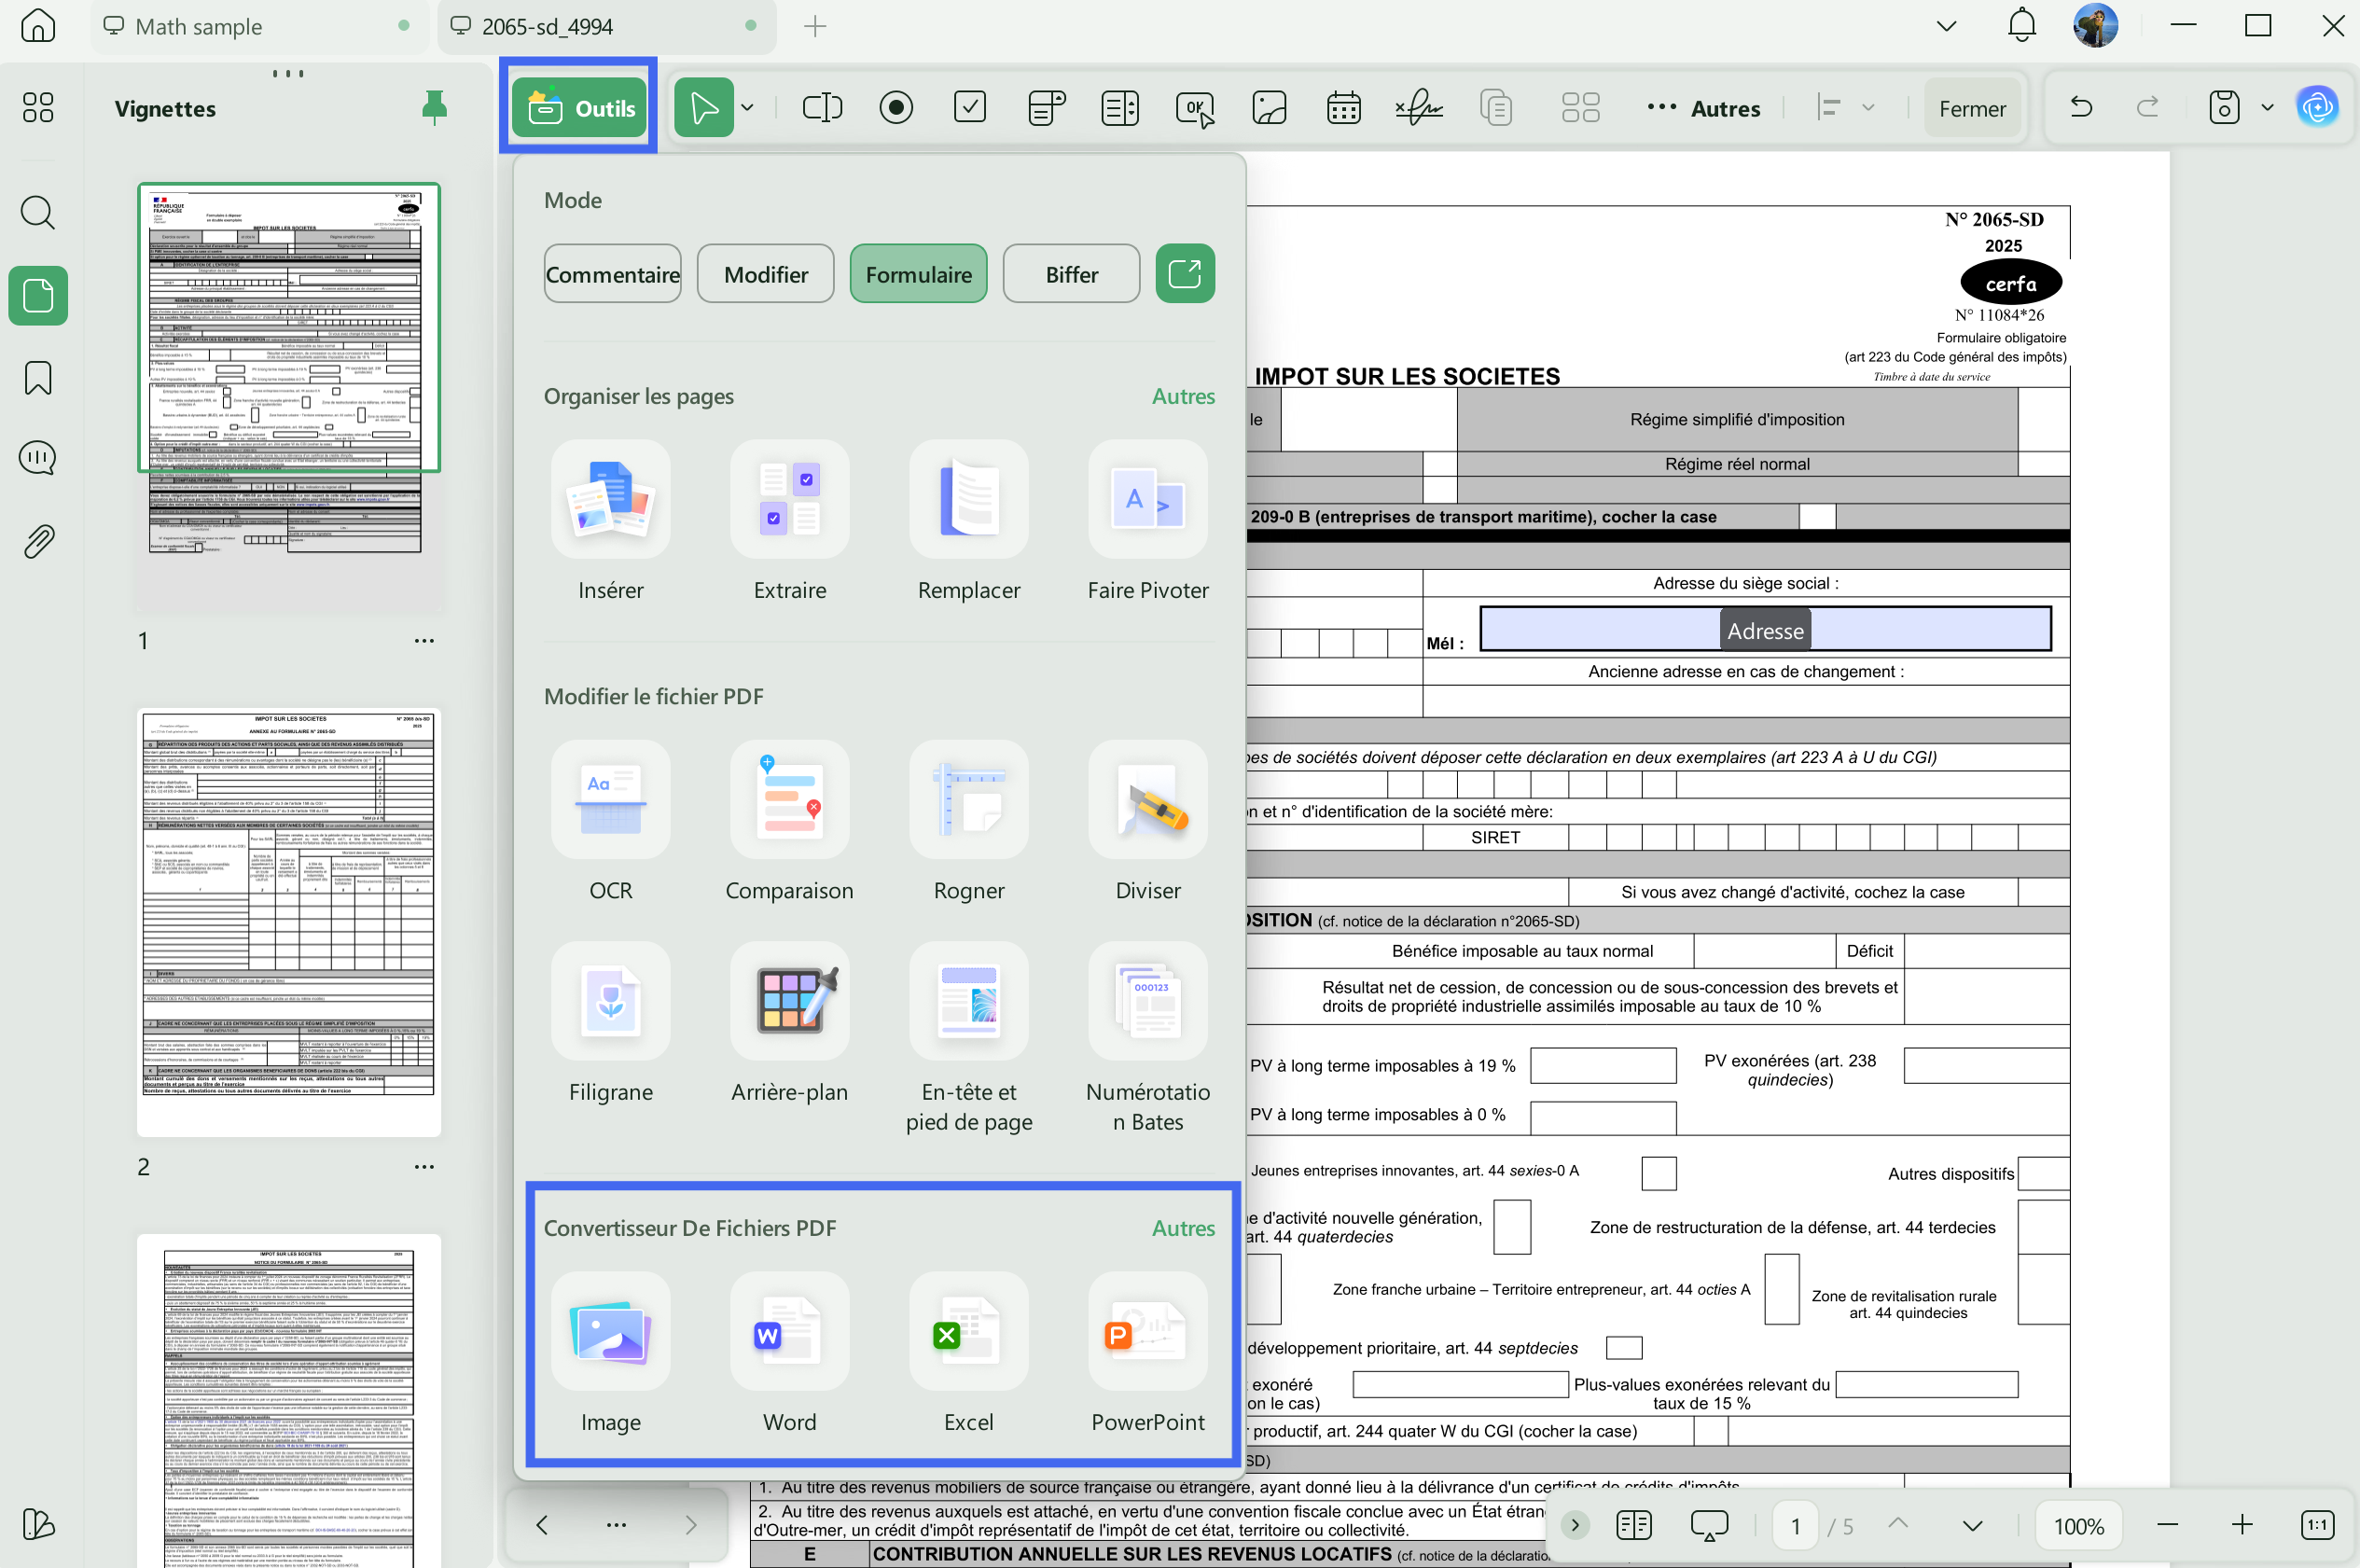Click the zoom in plus button

[2242, 1525]
